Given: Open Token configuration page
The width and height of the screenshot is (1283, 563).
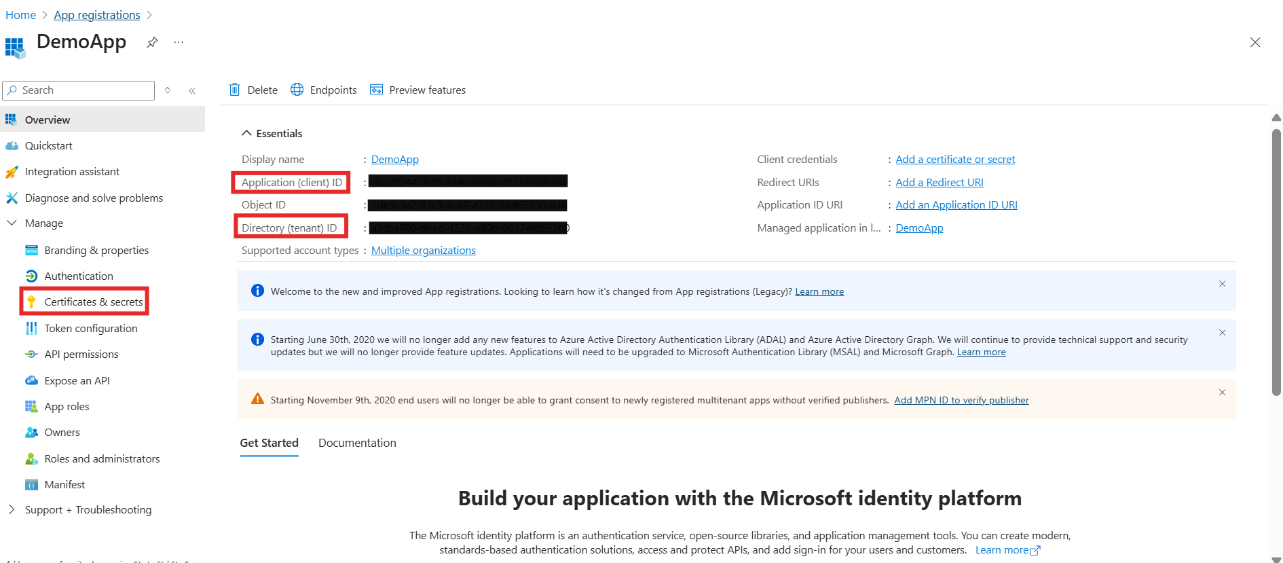Looking at the screenshot, I should pyautogui.click(x=91, y=329).
